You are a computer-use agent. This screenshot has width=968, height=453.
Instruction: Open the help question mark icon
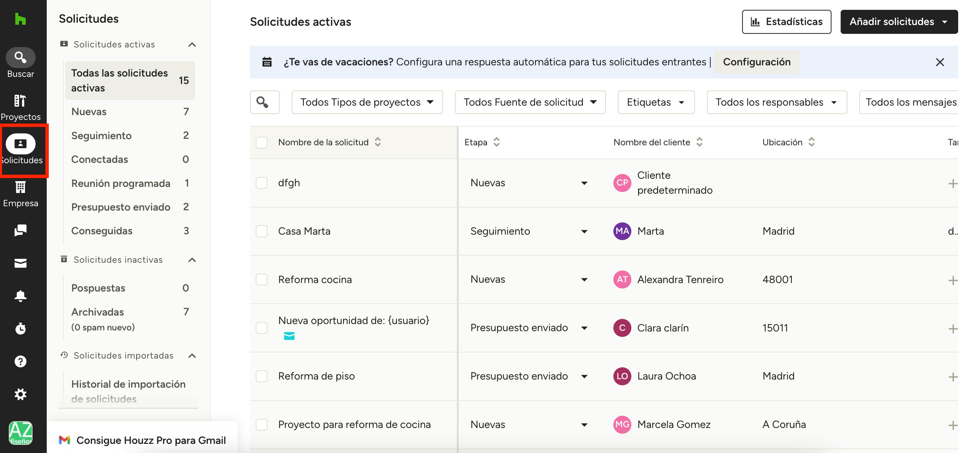[20, 361]
